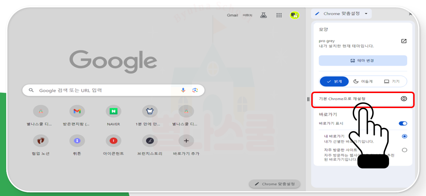Click the reset icon next to 기본 Chrome으로 재설정
426x196 pixels.
[x=404, y=99]
